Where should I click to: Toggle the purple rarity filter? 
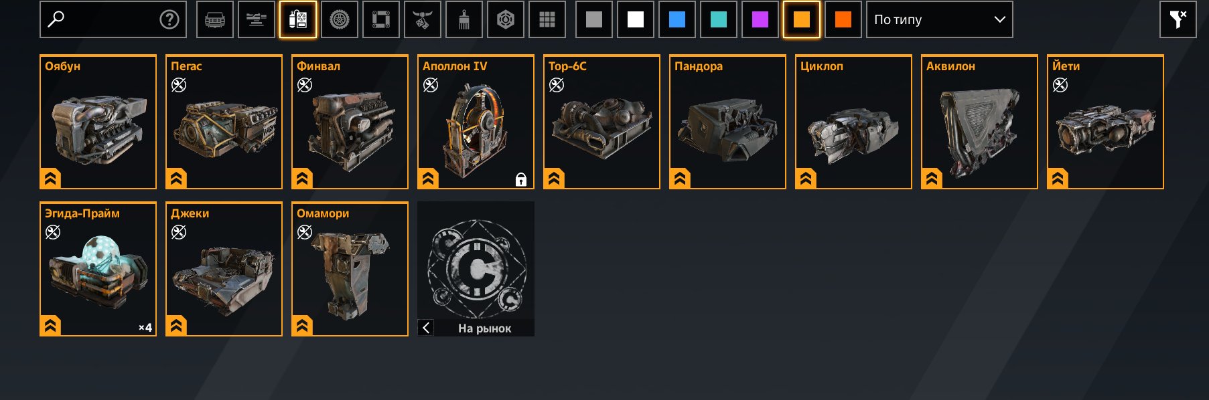(760, 19)
